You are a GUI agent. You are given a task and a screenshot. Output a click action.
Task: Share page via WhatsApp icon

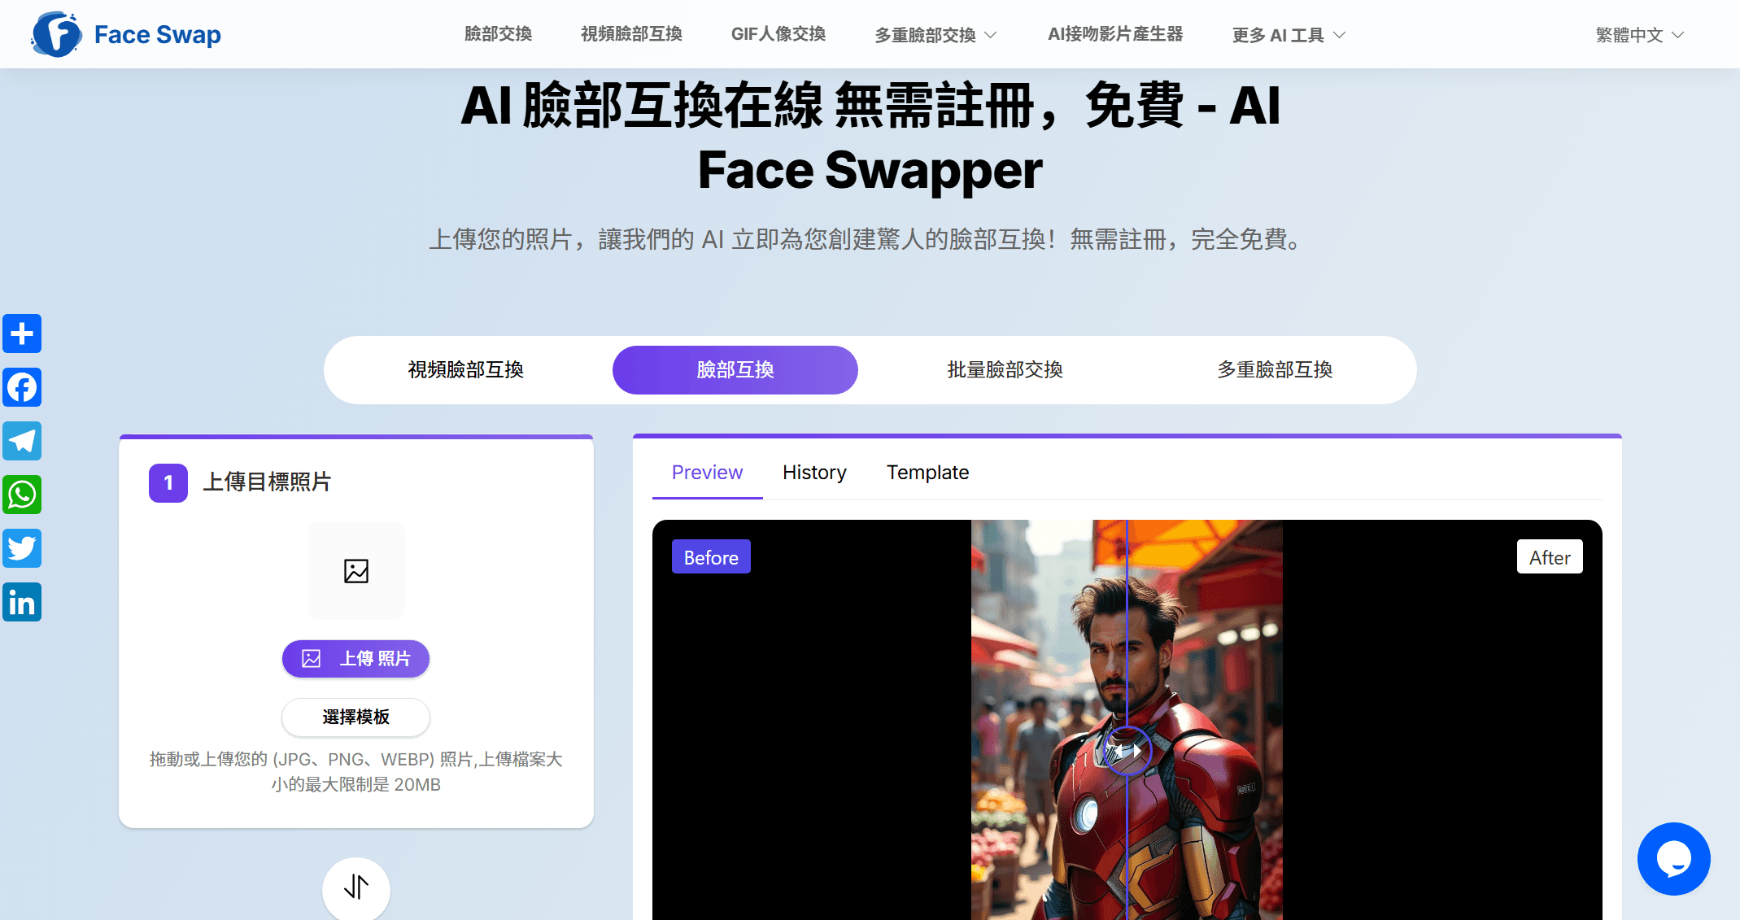pyautogui.click(x=22, y=495)
